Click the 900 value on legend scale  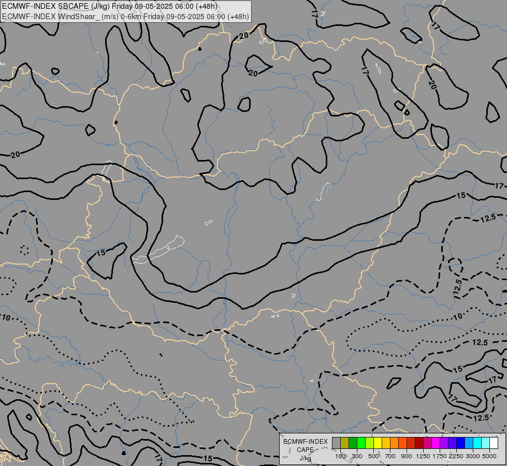(x=407, y=456)
